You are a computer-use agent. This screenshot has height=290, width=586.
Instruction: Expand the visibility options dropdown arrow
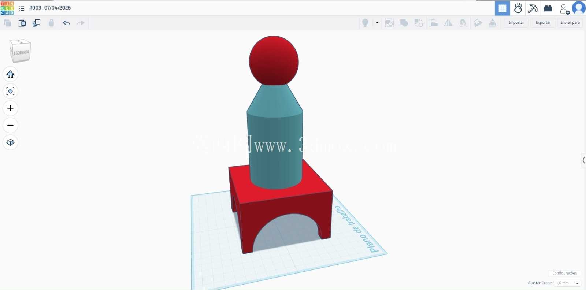point(377,23)
